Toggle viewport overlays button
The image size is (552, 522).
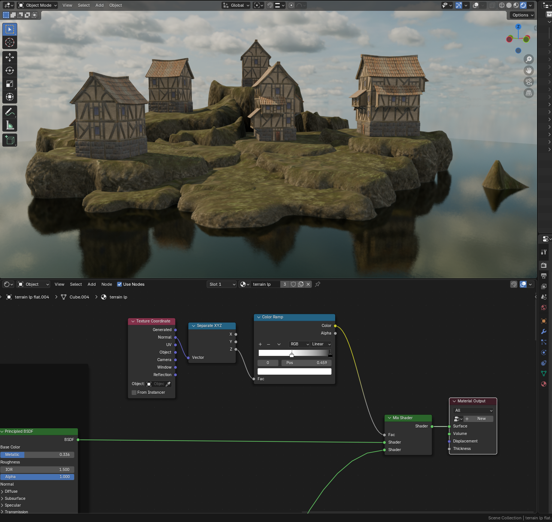476,5
